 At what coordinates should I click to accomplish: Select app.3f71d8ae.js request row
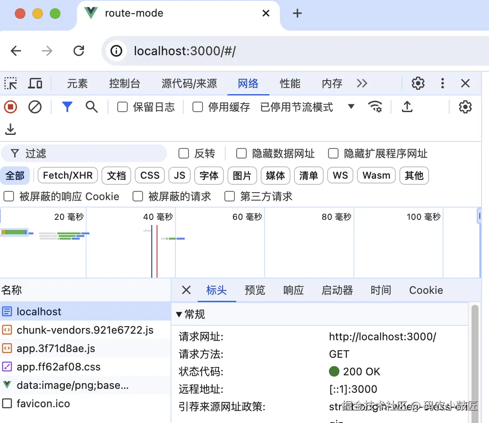tap(85, 349)
